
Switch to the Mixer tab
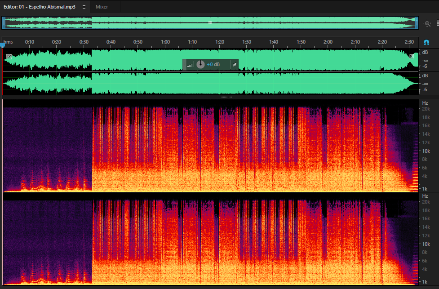[x=102, y=7]
